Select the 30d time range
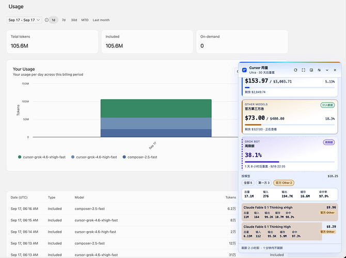This screenshot has width=346, height=258. pos(74,20)
